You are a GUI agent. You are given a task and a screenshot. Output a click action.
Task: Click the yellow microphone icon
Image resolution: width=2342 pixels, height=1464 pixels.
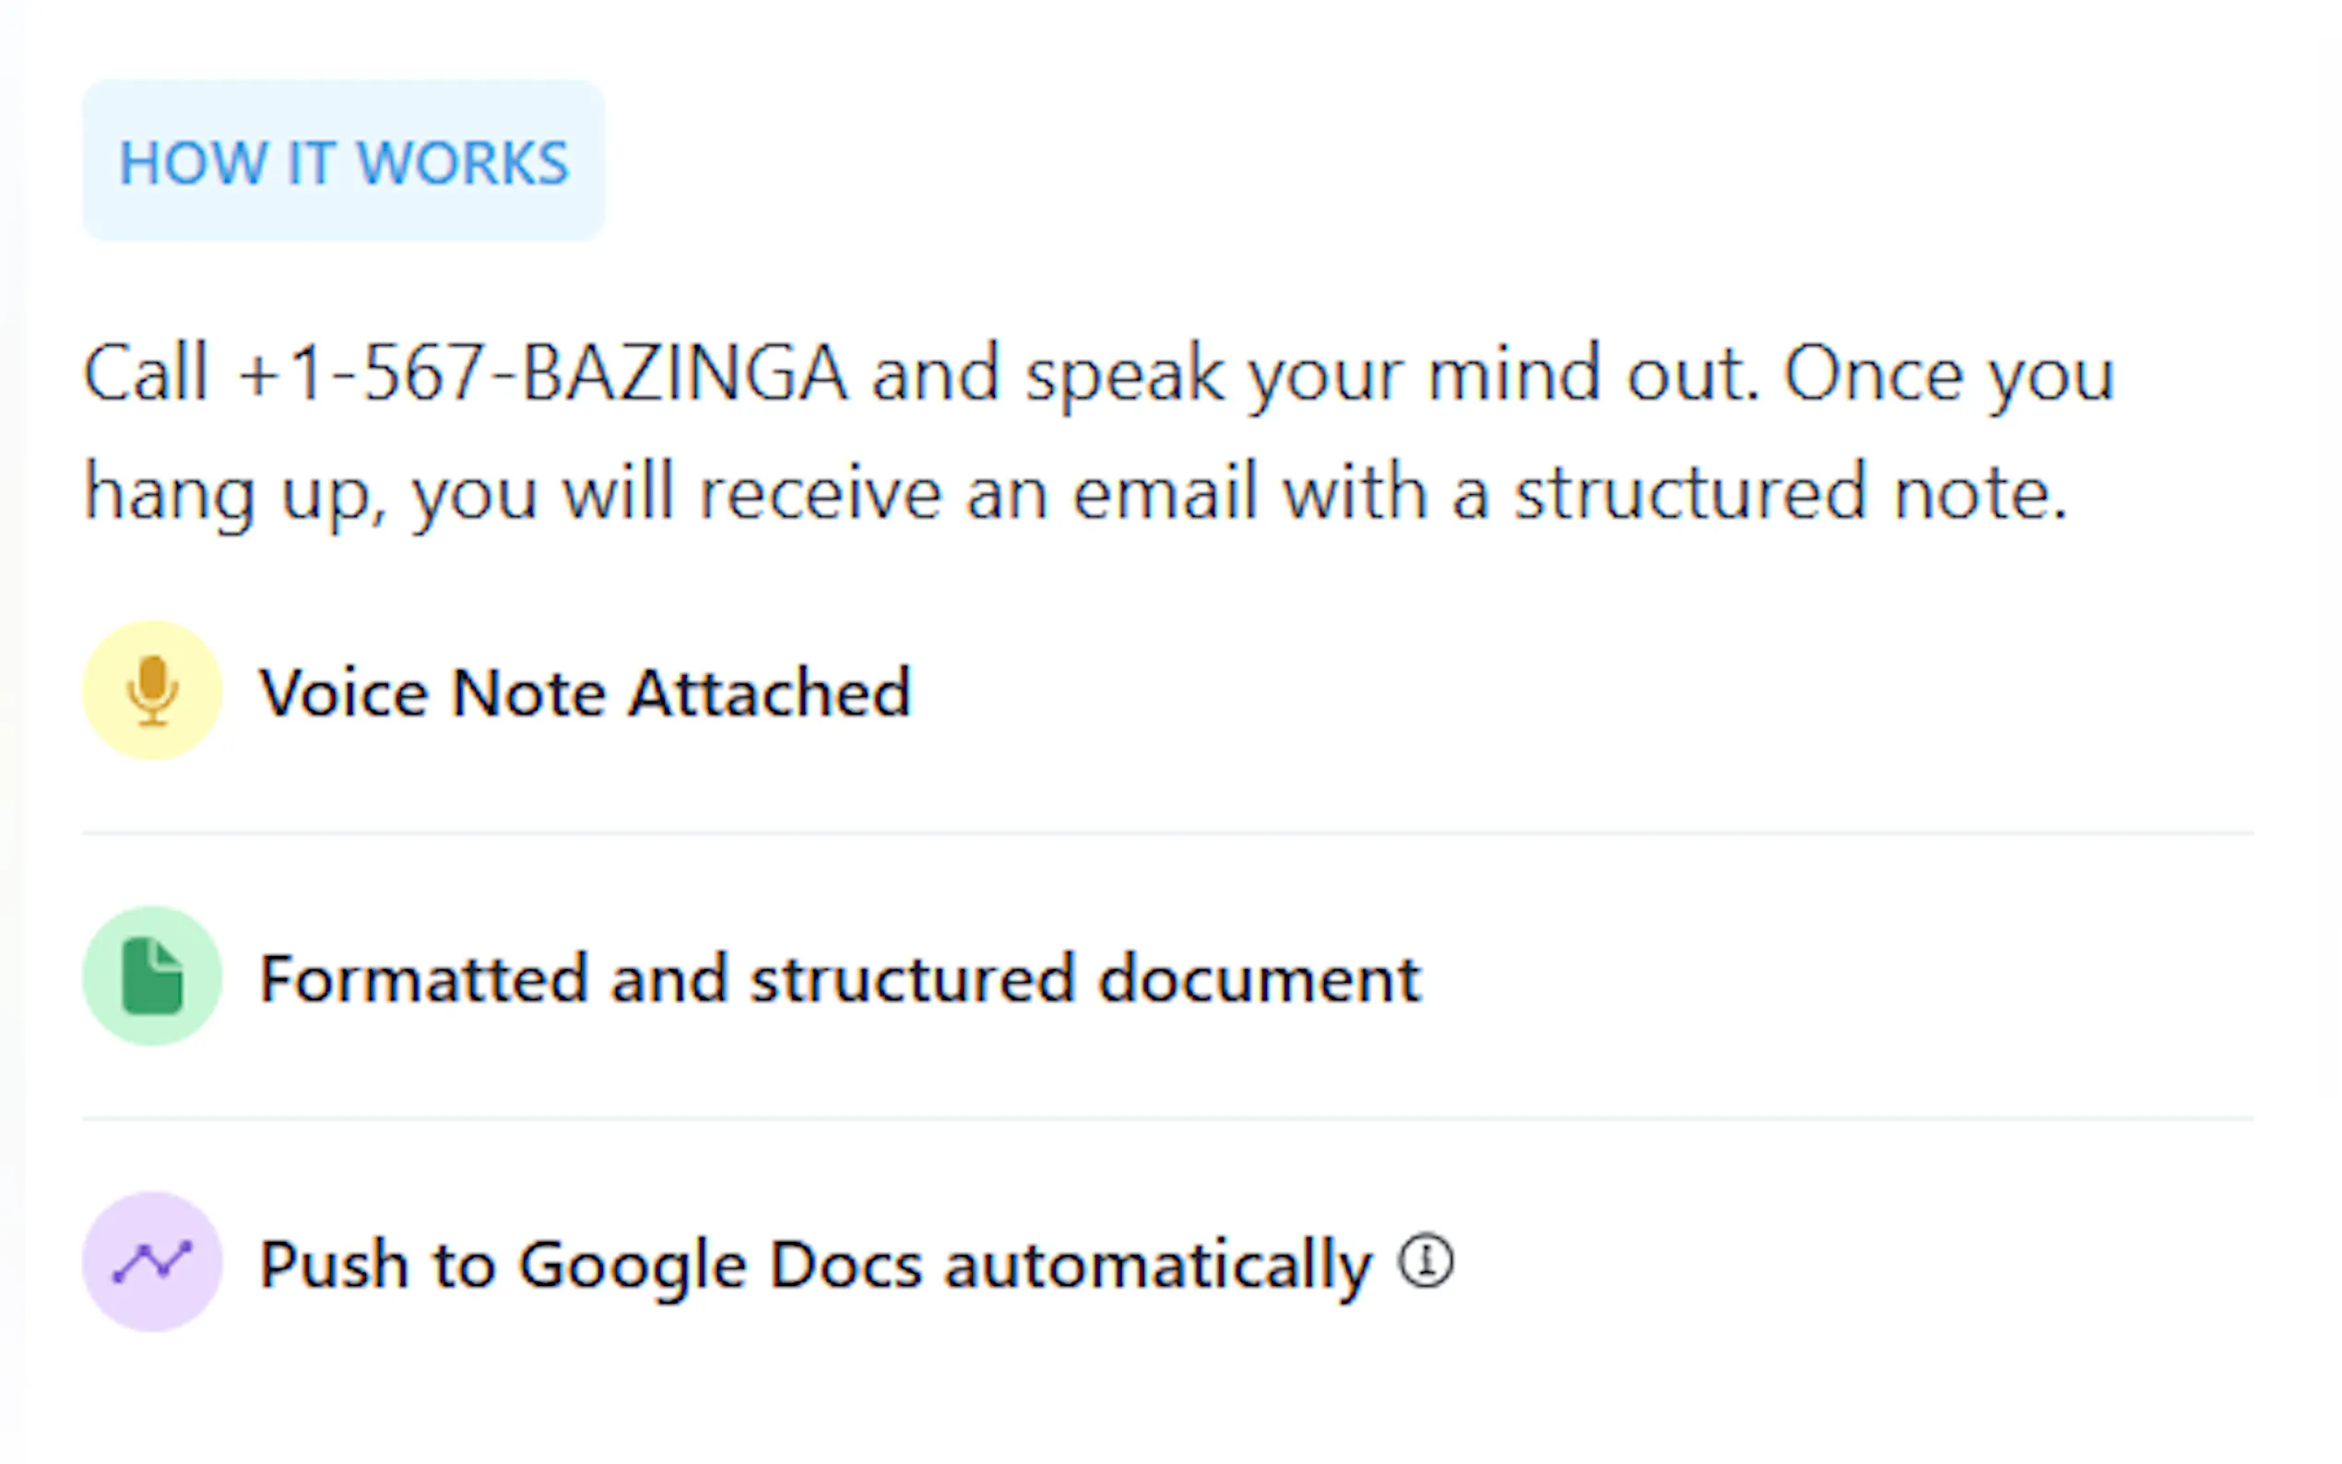pyautogui.click(x=152, y=691)
